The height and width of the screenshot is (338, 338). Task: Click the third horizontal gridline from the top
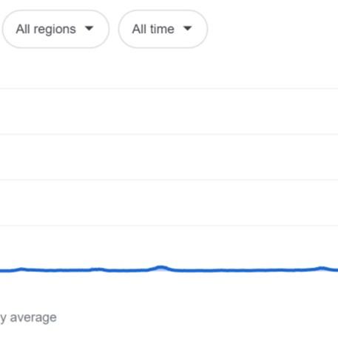click(169, 180)
